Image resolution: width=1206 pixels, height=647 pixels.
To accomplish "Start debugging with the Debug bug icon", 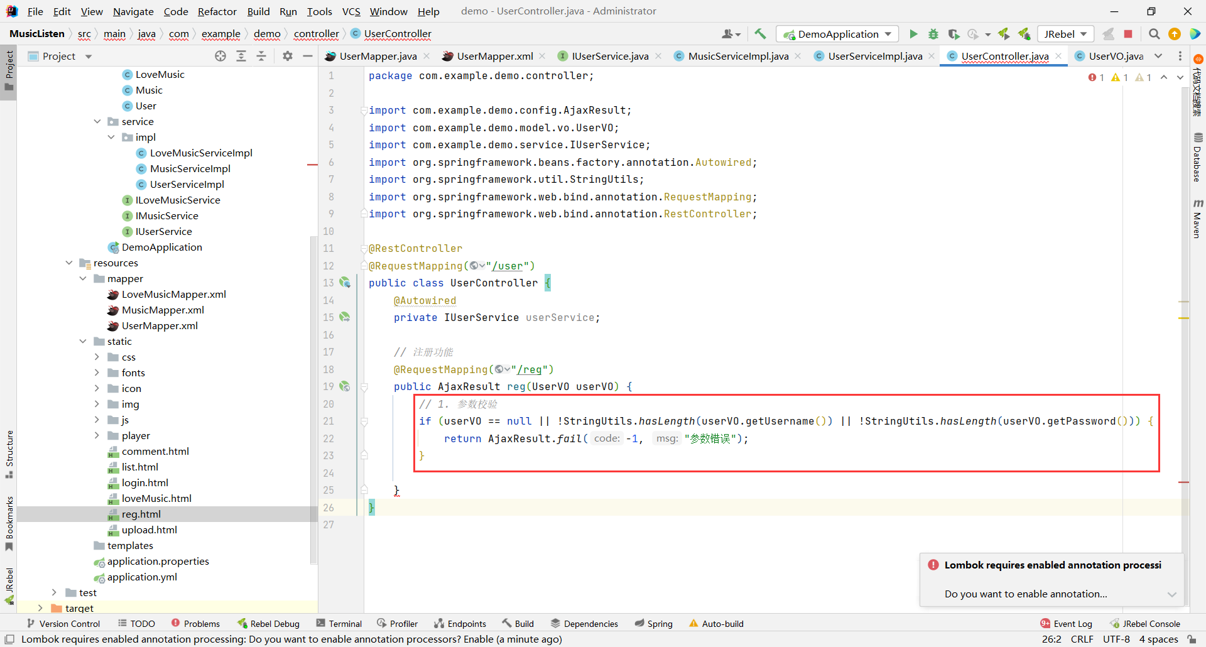I will pyautogui.click(x=933, y=34).
